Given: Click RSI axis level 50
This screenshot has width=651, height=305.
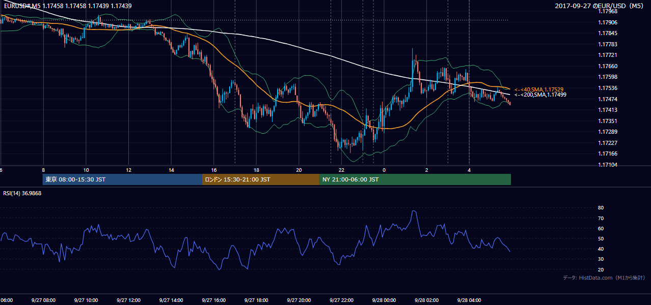Looking at the screenshot, I should 601,238.
